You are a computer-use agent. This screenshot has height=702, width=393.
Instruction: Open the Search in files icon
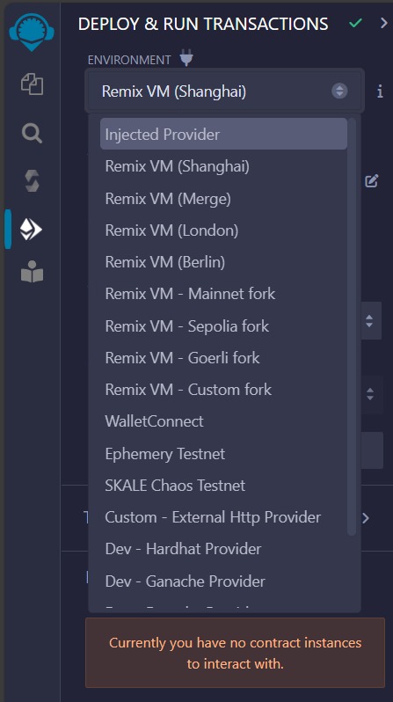tap(32, 134)
